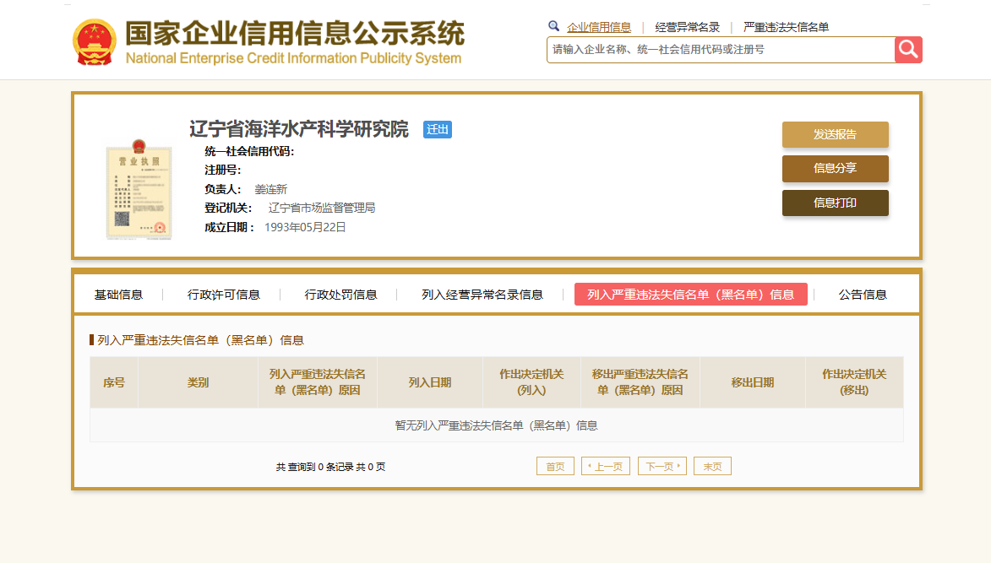Select the 列入严重违法失信名单（黑名单）信息 tab

click(691, 294)
